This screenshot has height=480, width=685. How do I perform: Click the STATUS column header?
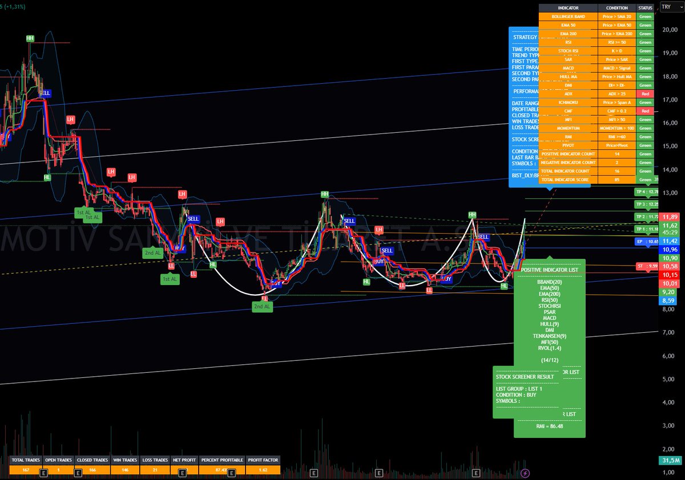(645, 8)
